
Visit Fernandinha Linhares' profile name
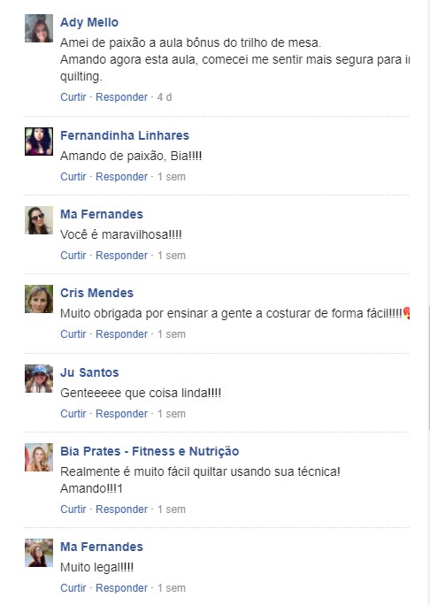(125, 135)
